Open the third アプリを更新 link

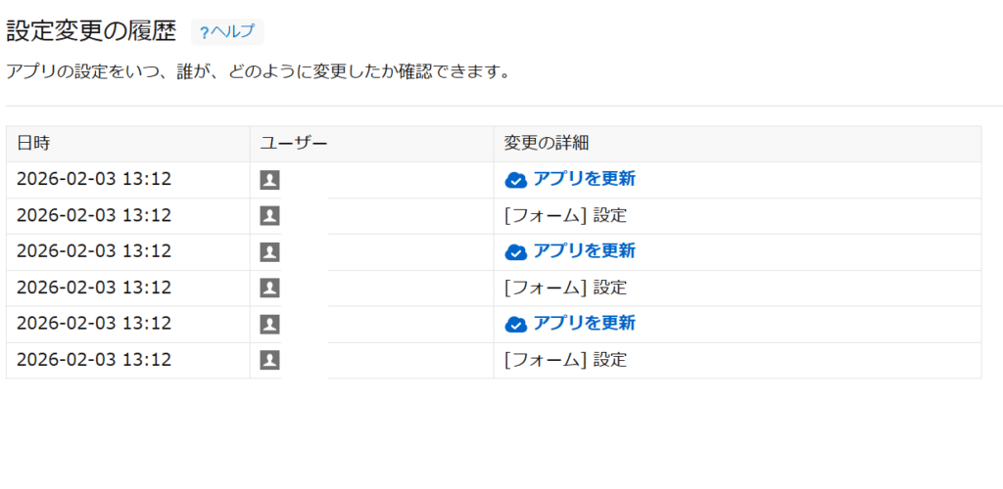pyautogui.click(x=584, y=323)
